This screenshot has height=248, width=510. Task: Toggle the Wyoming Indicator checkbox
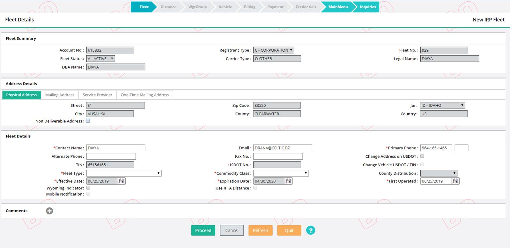click(x=88, y=188)
